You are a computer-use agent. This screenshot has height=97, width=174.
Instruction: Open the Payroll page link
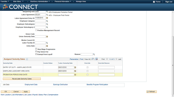click(x=35, y=95)
